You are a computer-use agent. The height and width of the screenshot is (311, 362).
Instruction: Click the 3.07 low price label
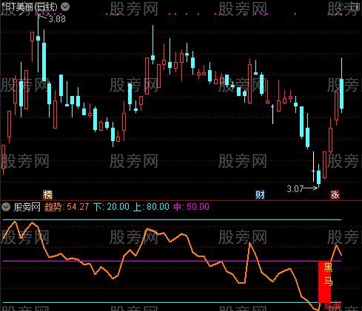coord(295,189)
